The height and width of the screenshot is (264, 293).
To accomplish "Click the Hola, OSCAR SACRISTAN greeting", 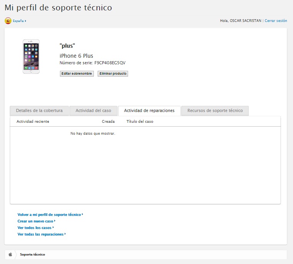I will pos(240,21).
